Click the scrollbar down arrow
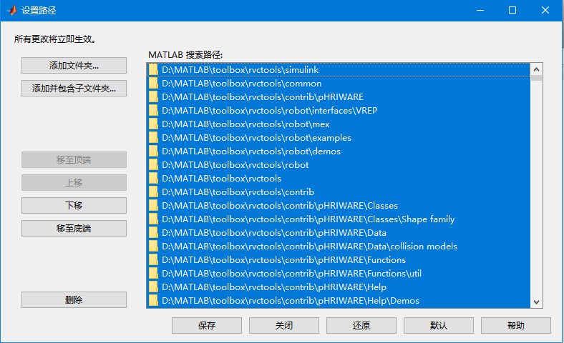Image resolution: width=564 pixels, height=343 pixels. (536, 302)
